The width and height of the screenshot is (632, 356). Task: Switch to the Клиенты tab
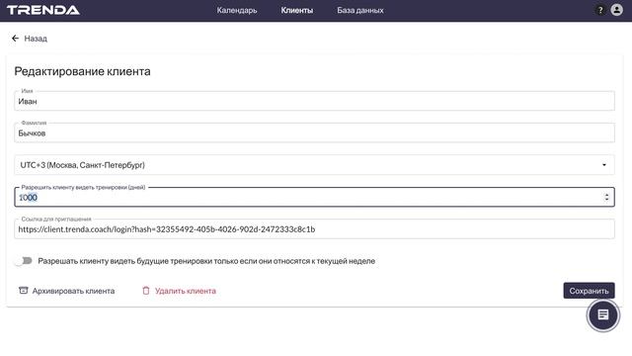297,11
